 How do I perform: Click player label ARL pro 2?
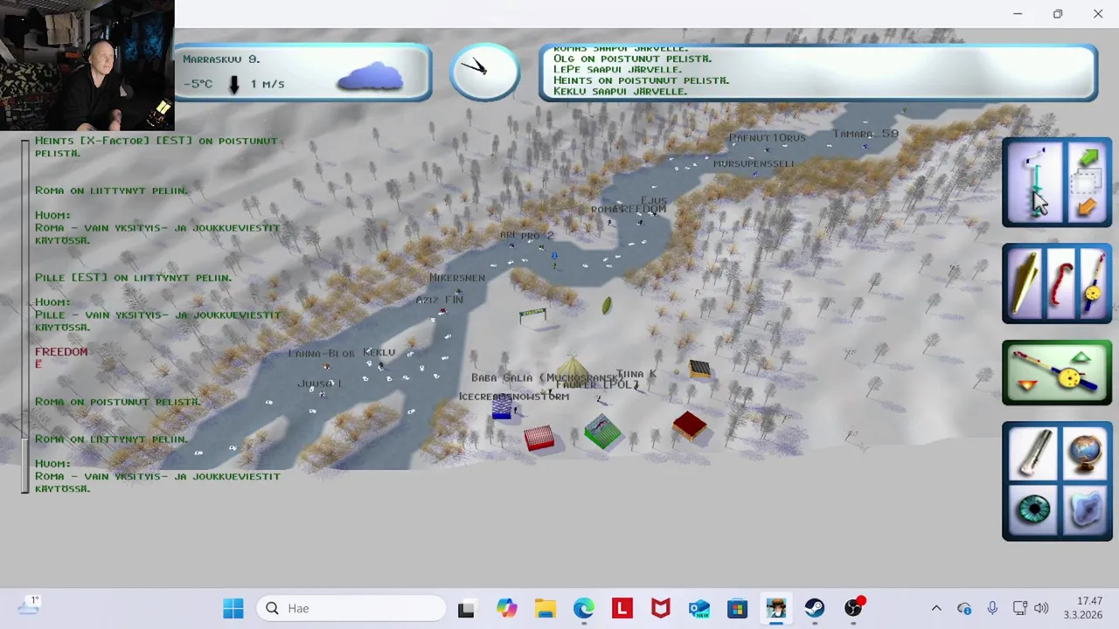(526, 236)
